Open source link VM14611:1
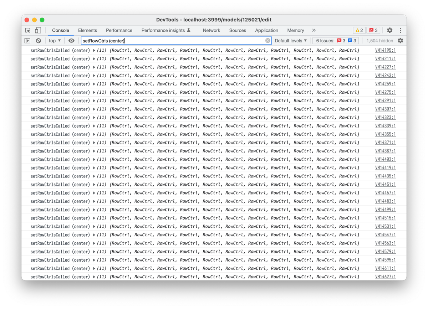Image resolution: width=428 pixels, height=309 pixels. point(385,268)
